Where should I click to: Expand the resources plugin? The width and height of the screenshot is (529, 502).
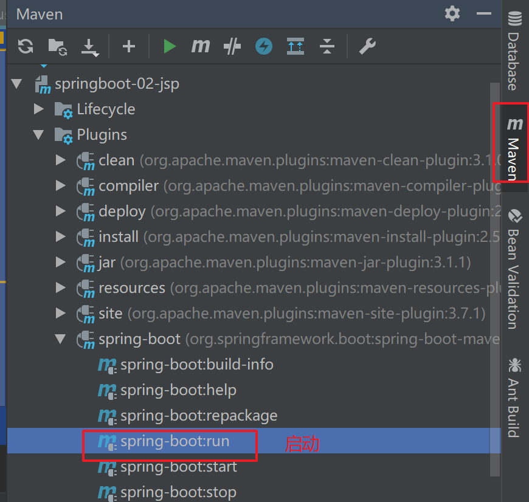pyautogui.click(x=61, y=287)
